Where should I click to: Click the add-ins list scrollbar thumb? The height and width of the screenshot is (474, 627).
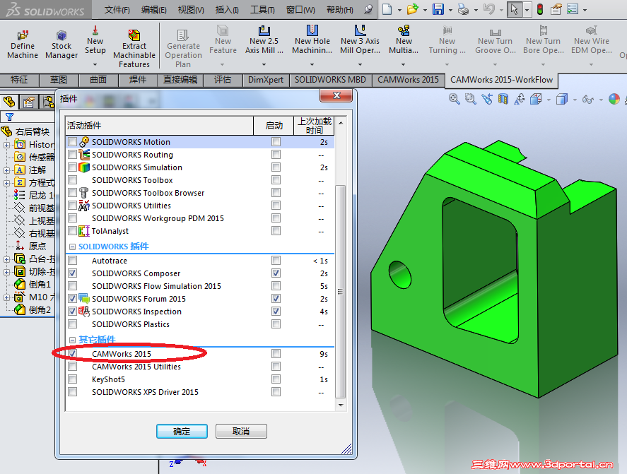(340, 292)
